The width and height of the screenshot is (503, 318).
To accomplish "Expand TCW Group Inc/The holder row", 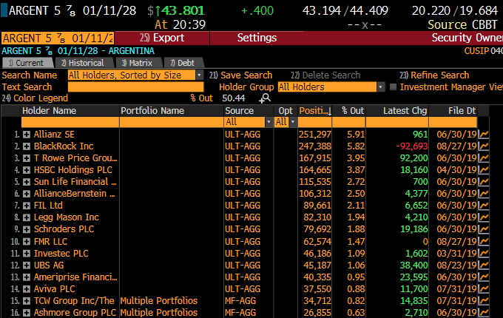I will (x=27, y=301).
